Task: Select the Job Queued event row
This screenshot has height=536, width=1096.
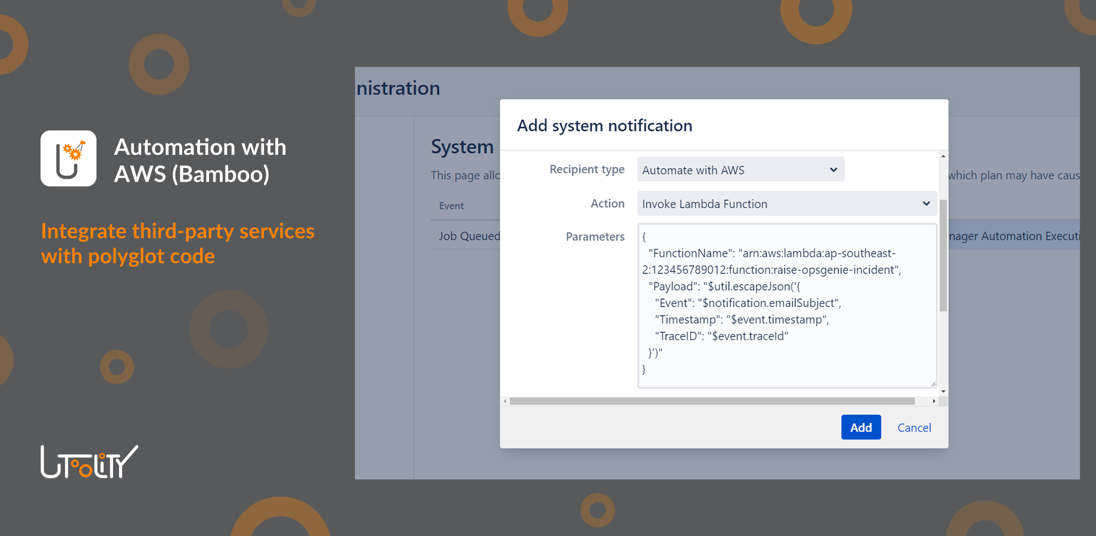Action: [x=469, y=236]
